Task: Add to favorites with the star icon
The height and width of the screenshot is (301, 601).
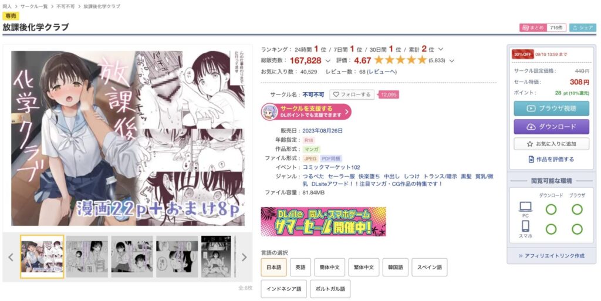Action: [x=551, y=144]
